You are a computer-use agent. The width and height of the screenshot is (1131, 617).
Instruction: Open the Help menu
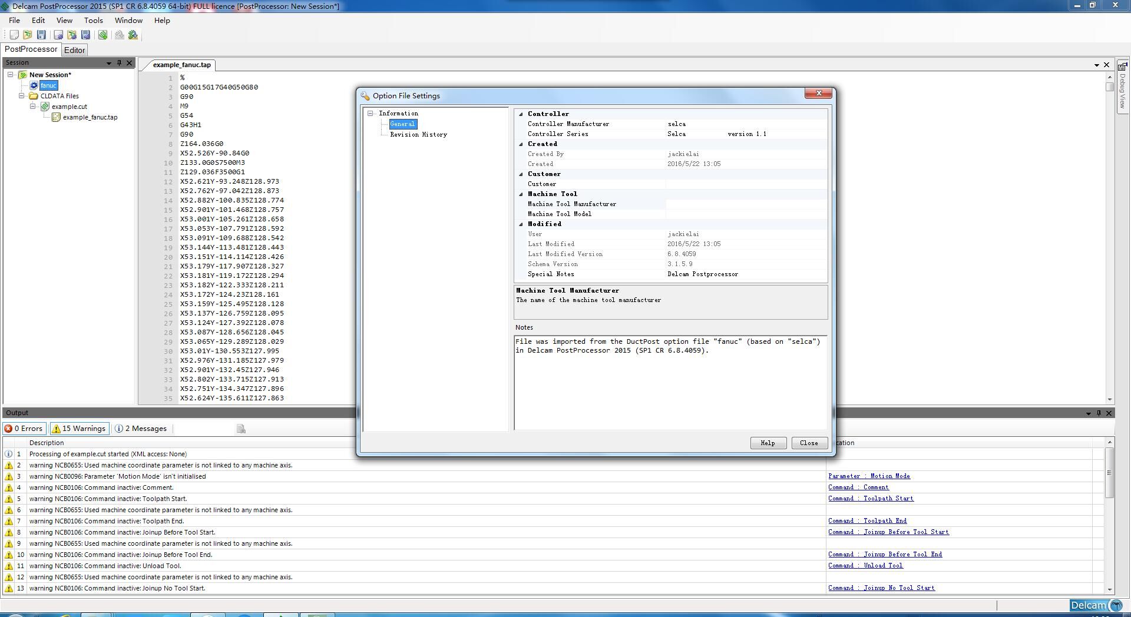click(162, 20)
